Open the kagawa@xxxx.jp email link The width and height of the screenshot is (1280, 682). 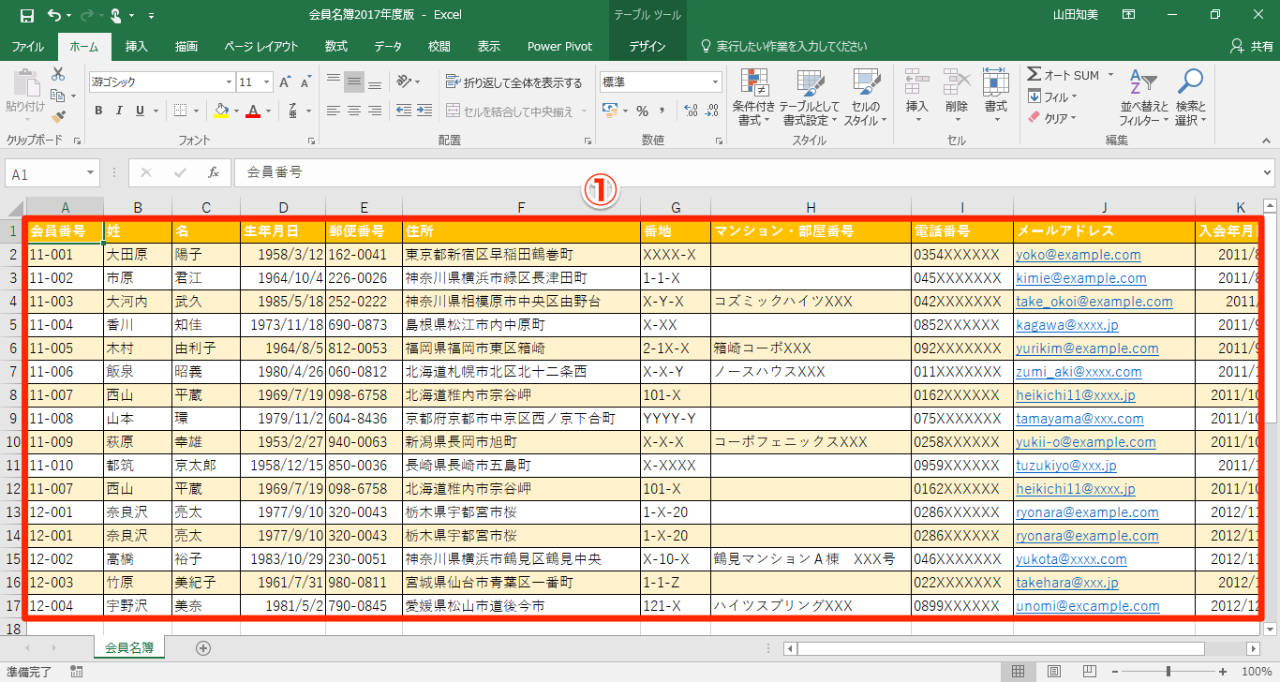[1067, 325]
